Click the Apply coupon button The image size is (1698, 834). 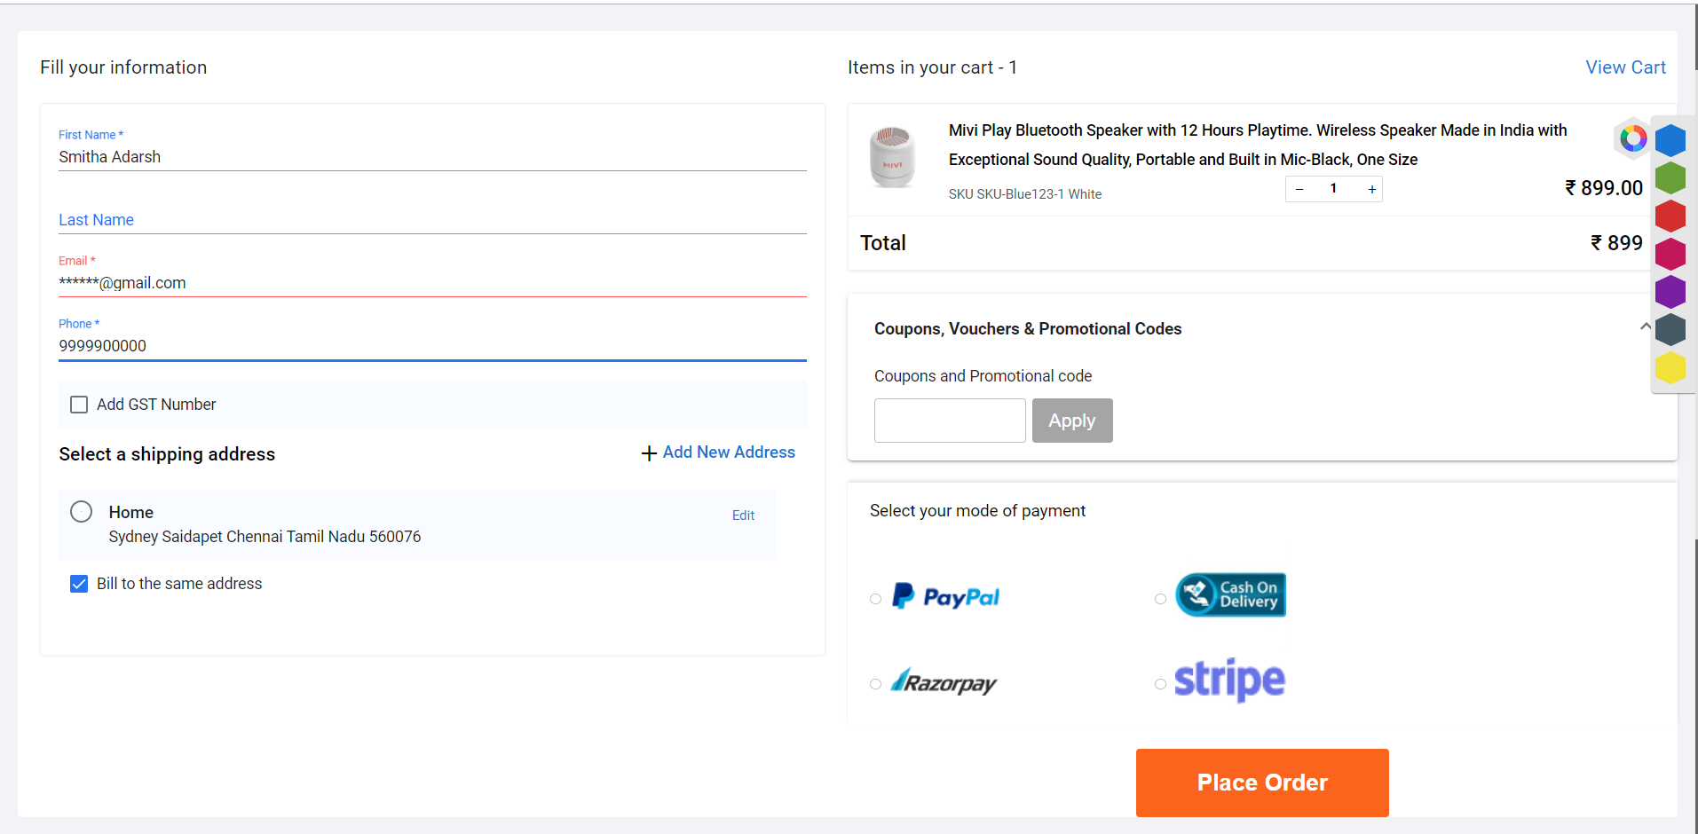click(x=1072, y=421)
